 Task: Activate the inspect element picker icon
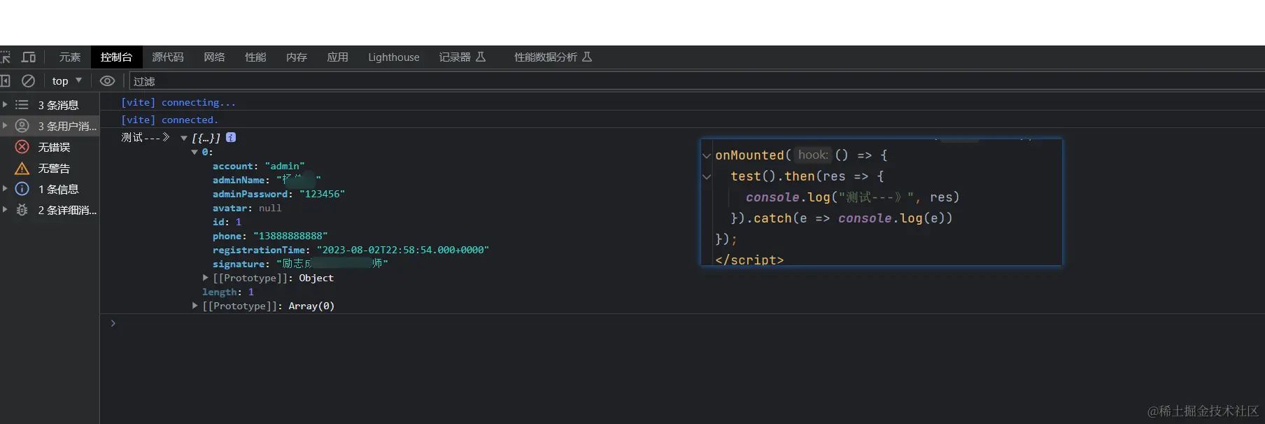pyautogui.click(x=5, y=57)
